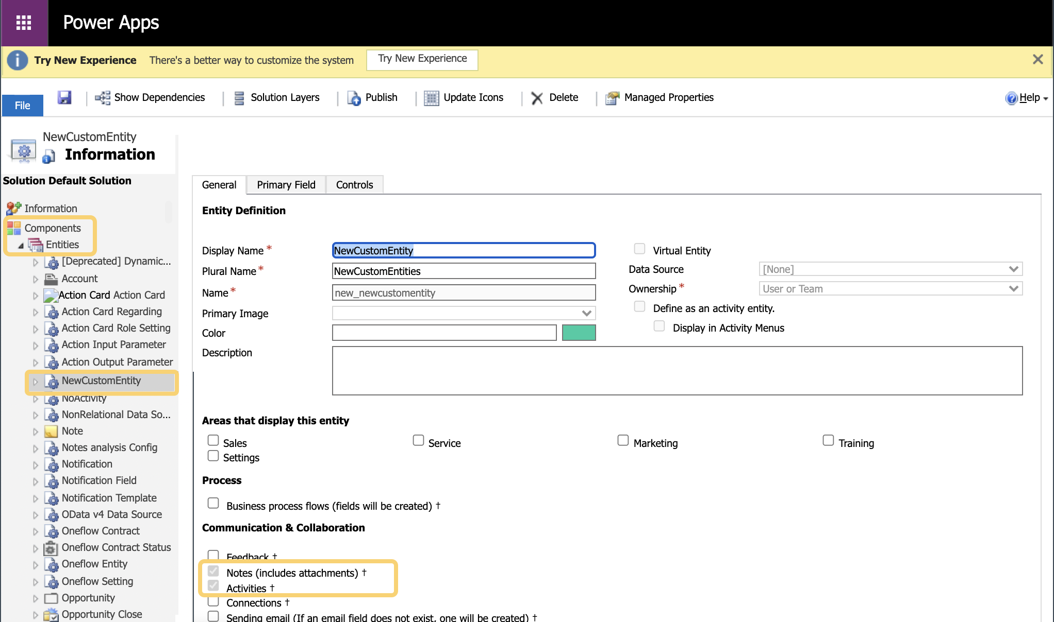Click the Solution Layers icon
Screen dimensions: 1054x622
tap(239, 98)
